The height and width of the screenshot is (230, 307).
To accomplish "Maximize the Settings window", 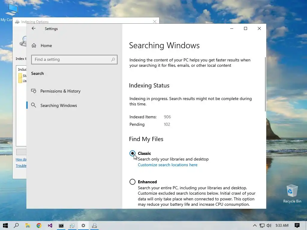I will [246, 28].
